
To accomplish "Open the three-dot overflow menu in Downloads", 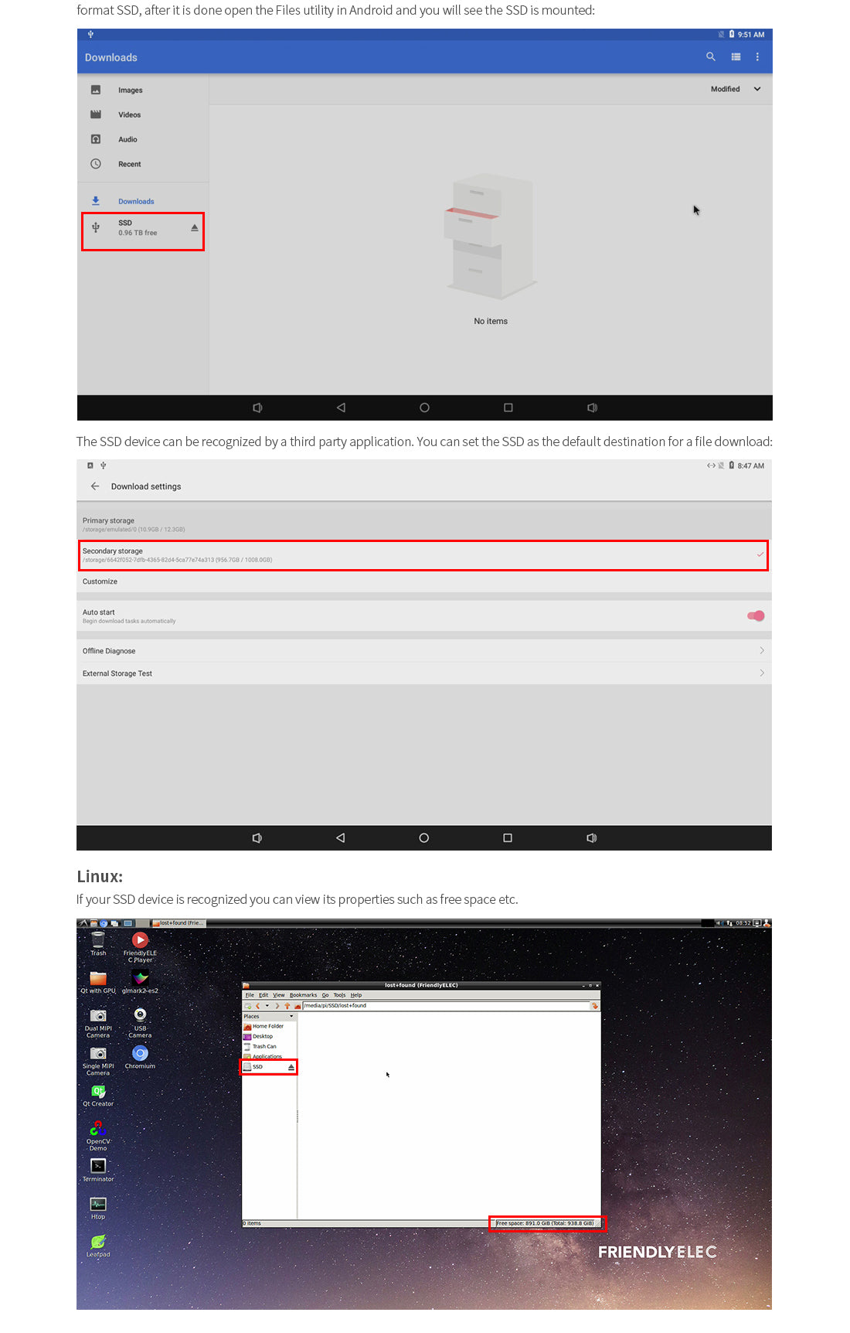I will (757, 56).
